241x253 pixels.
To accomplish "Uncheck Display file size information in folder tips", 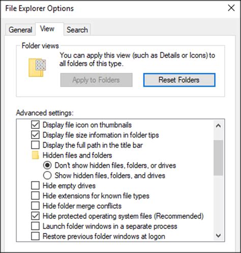I will (x=35, y=135).
